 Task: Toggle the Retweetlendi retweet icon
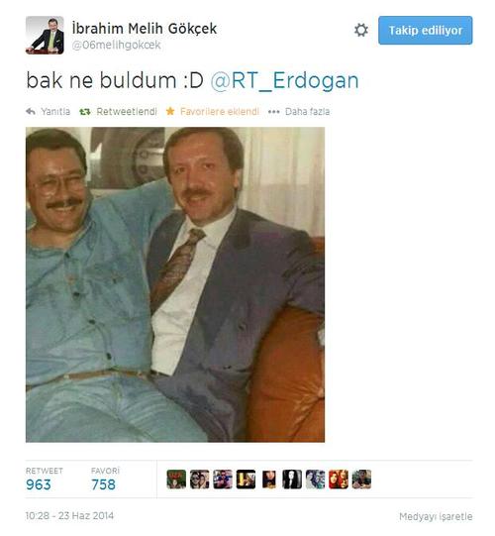(85, 111)
